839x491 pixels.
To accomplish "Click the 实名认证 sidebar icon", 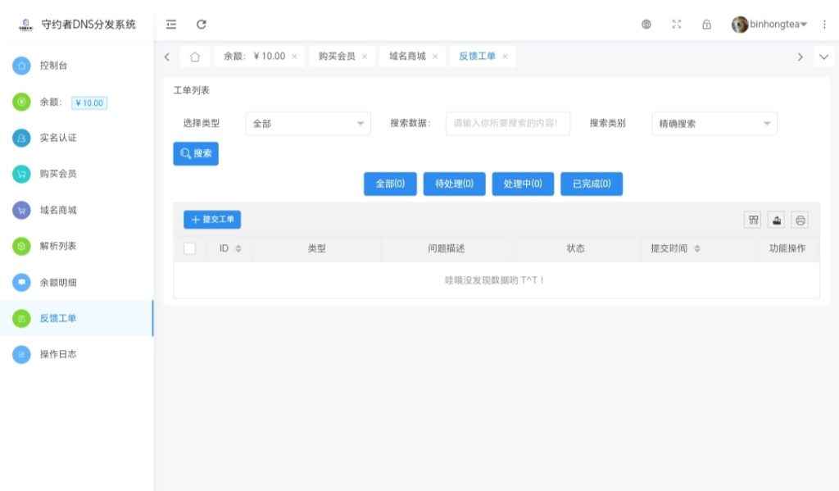I will coord(21,138).
